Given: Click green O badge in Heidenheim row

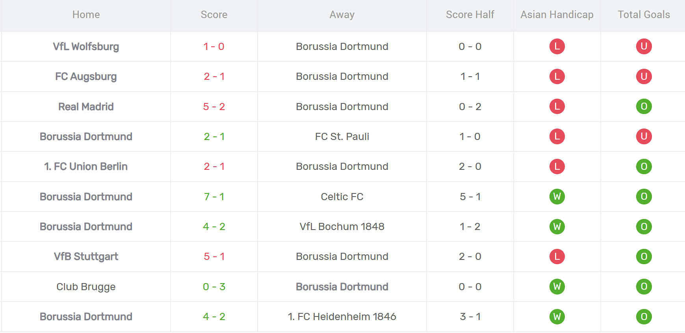Looking at the screenshot, I should coord(644,316).
